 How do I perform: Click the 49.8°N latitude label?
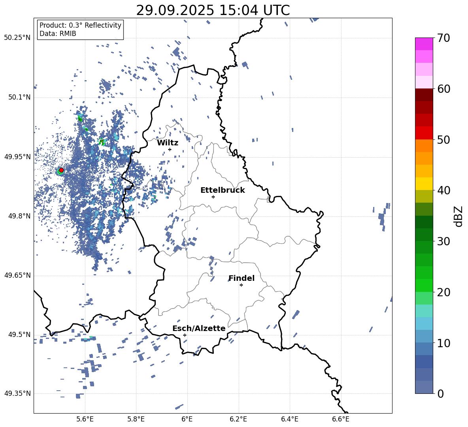tap(19, 216)
